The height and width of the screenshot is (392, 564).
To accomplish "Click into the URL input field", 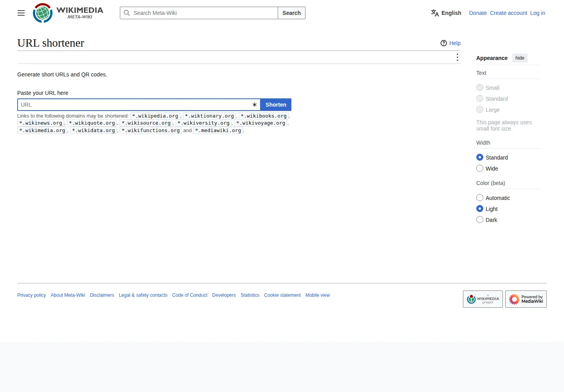I will [139, 105].
